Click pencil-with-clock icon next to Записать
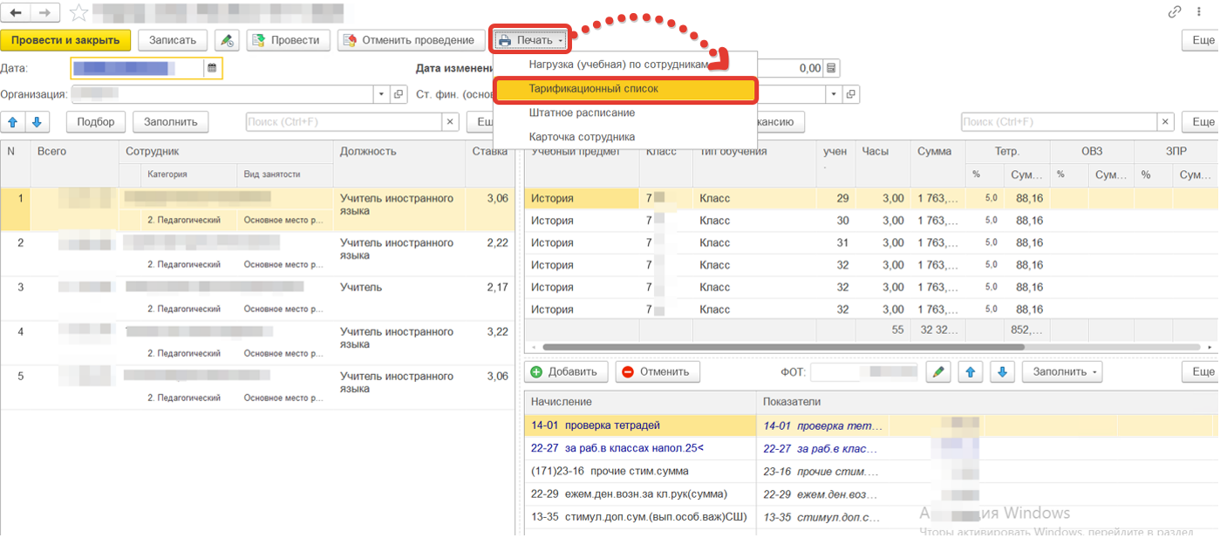 tap(227, 40)
